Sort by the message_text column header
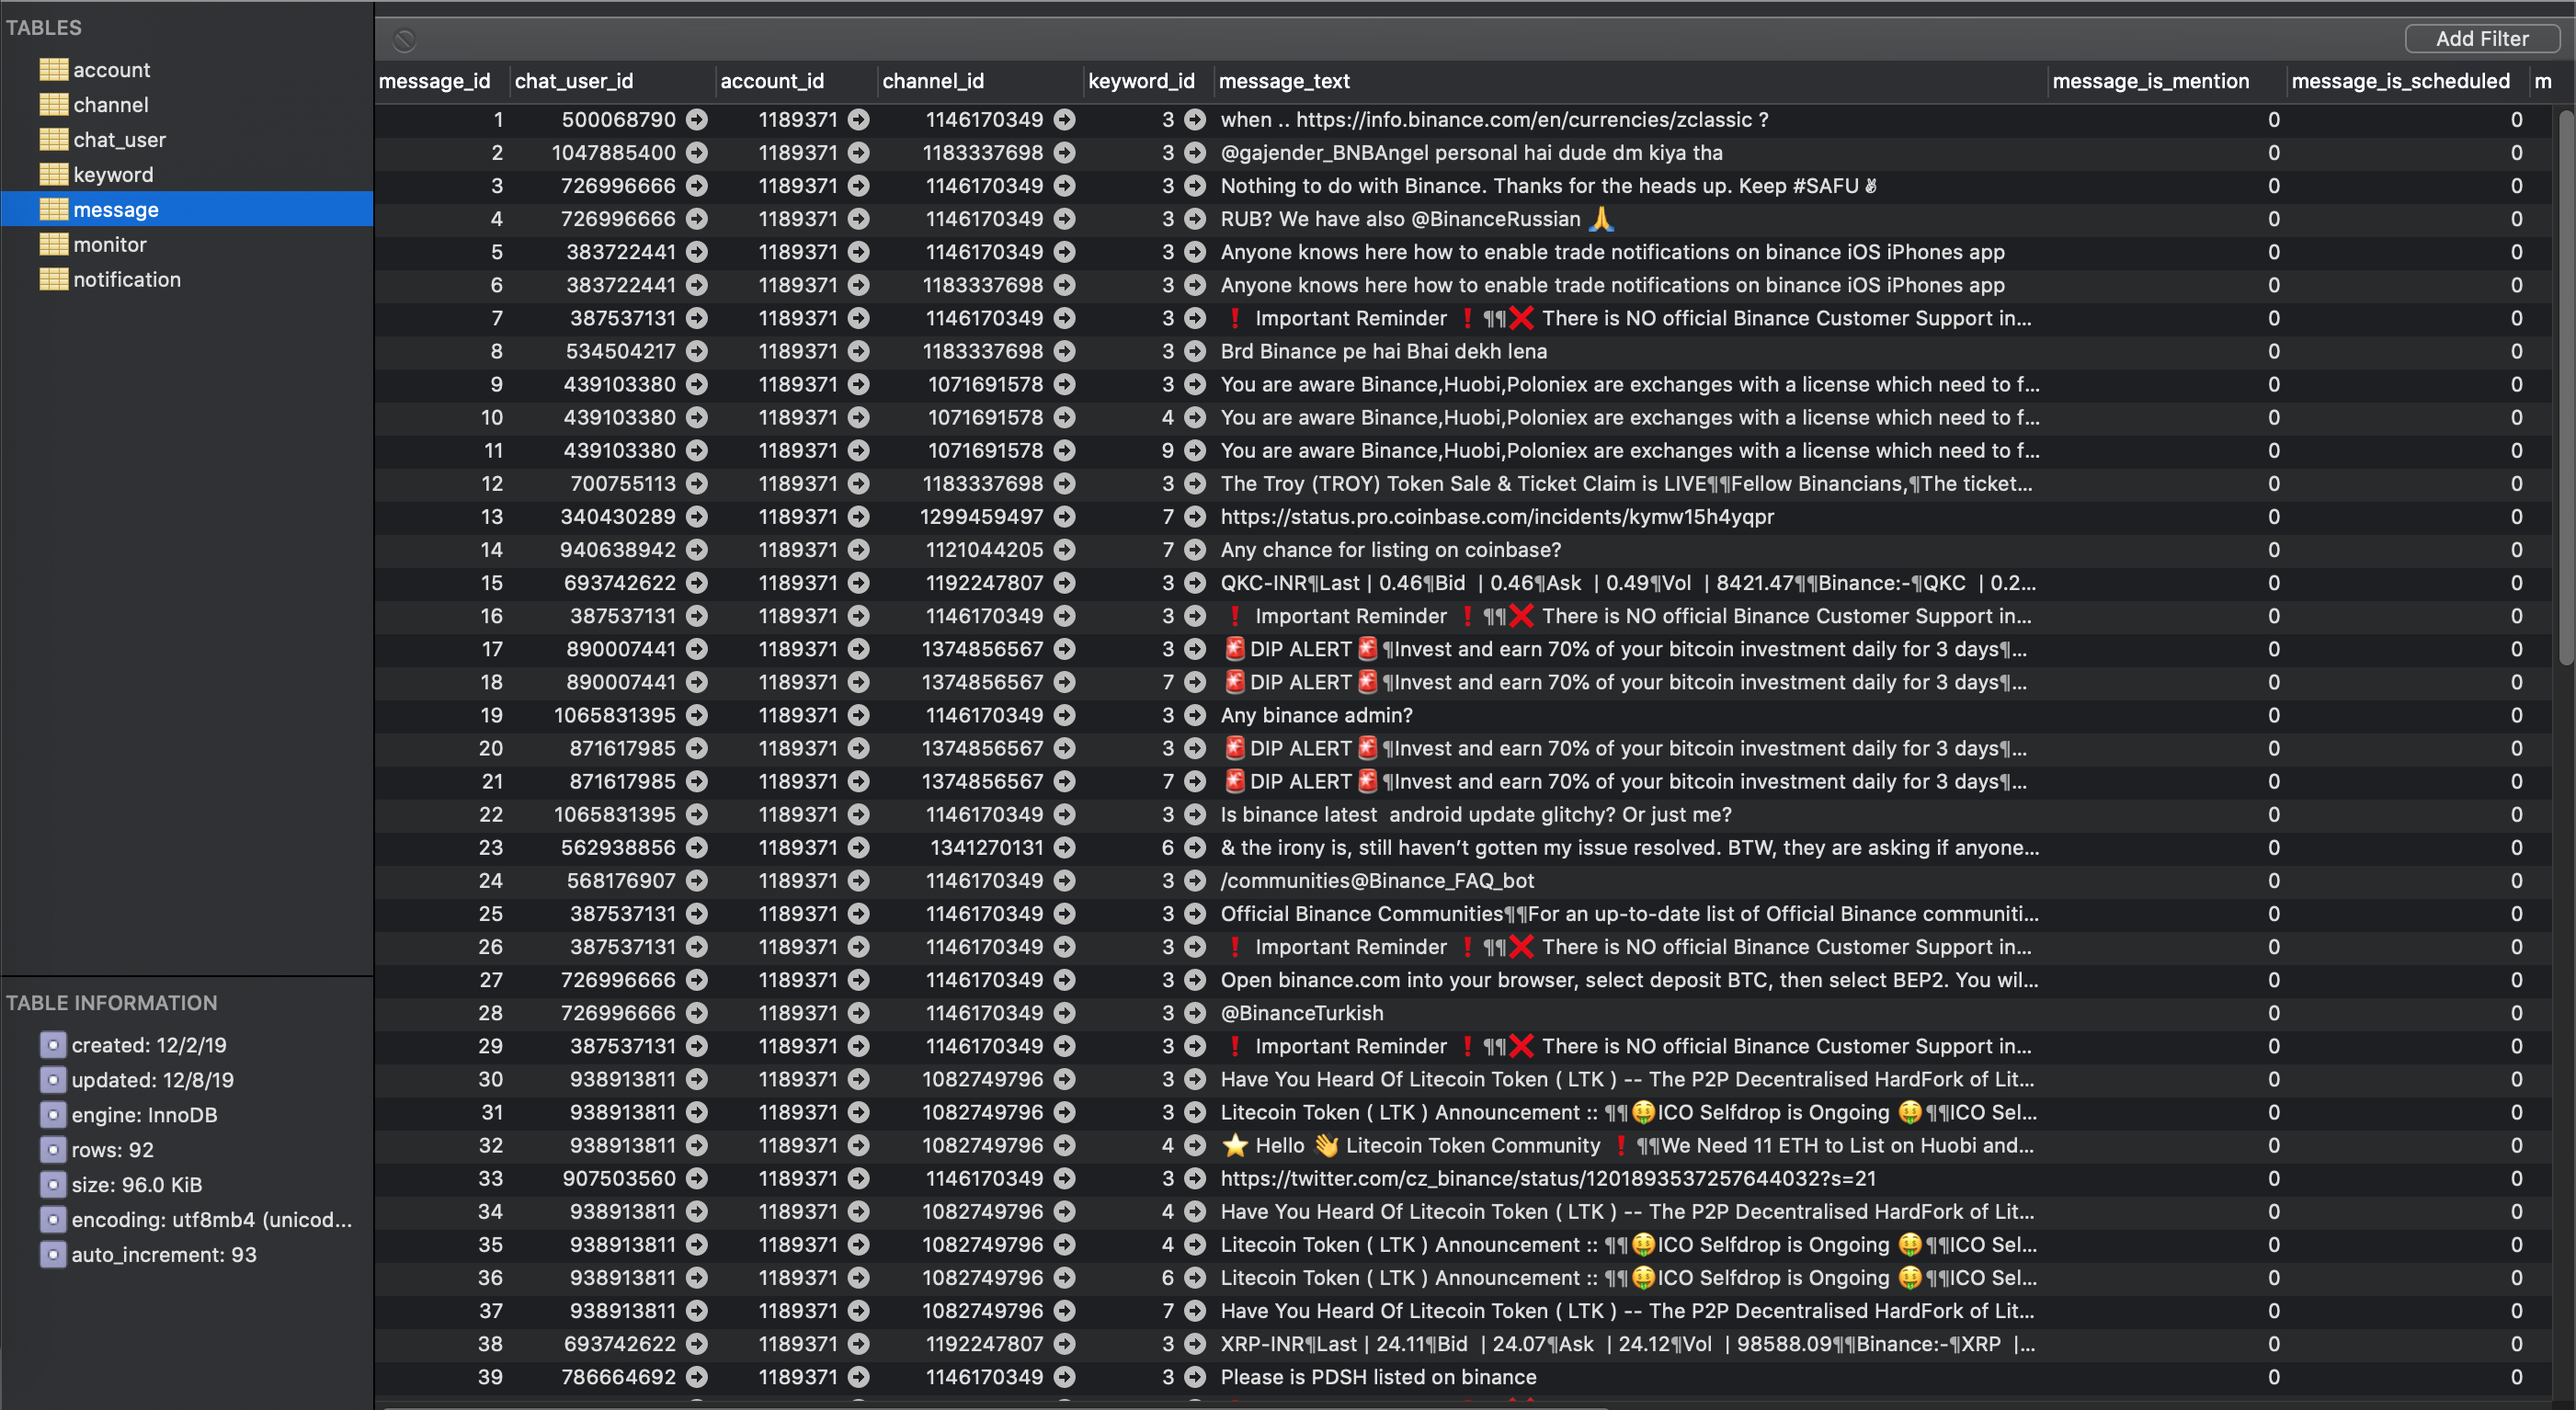Viewport: 2576px width, 1410px height. click(1284, 81)
